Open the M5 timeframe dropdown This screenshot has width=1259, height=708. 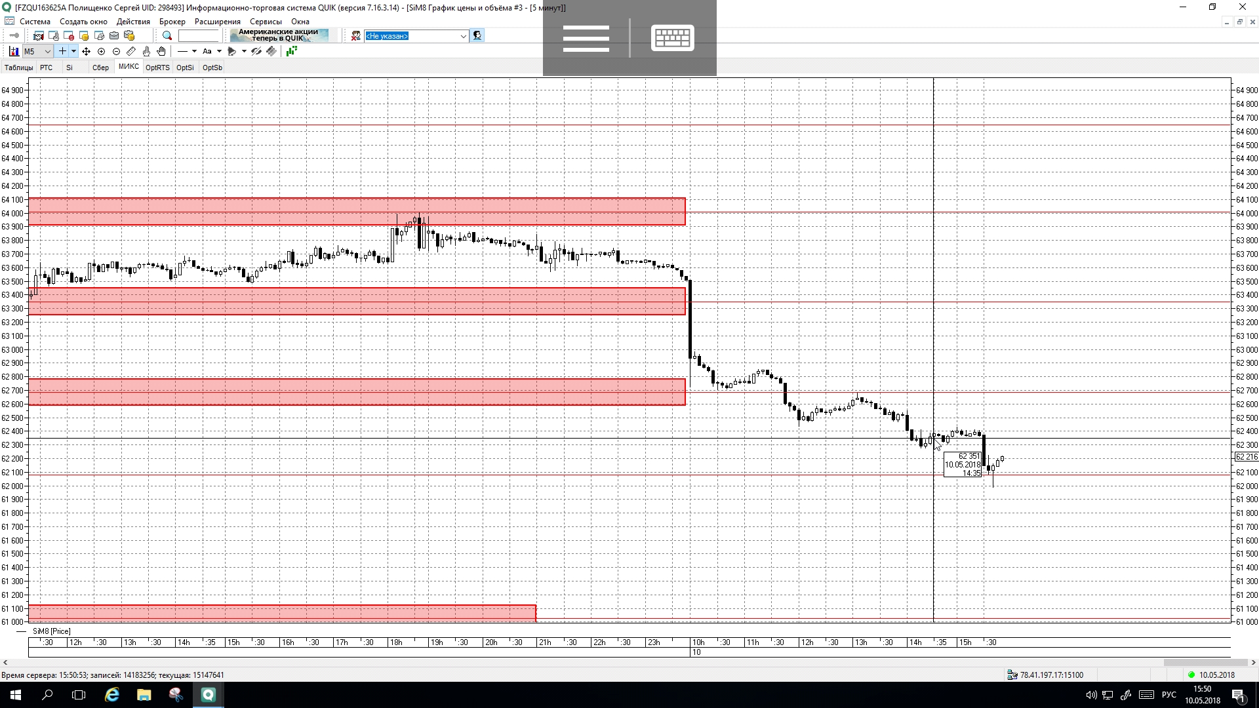click(47, 51)
